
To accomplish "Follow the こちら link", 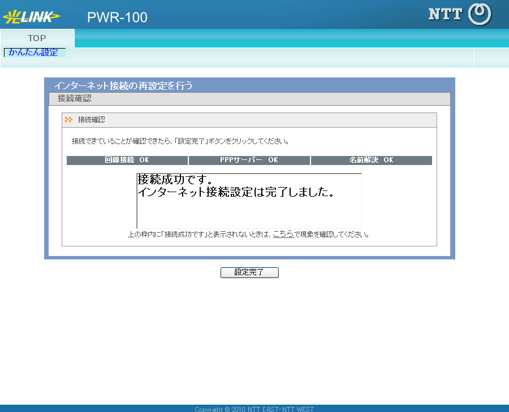I will pos(283,234).
